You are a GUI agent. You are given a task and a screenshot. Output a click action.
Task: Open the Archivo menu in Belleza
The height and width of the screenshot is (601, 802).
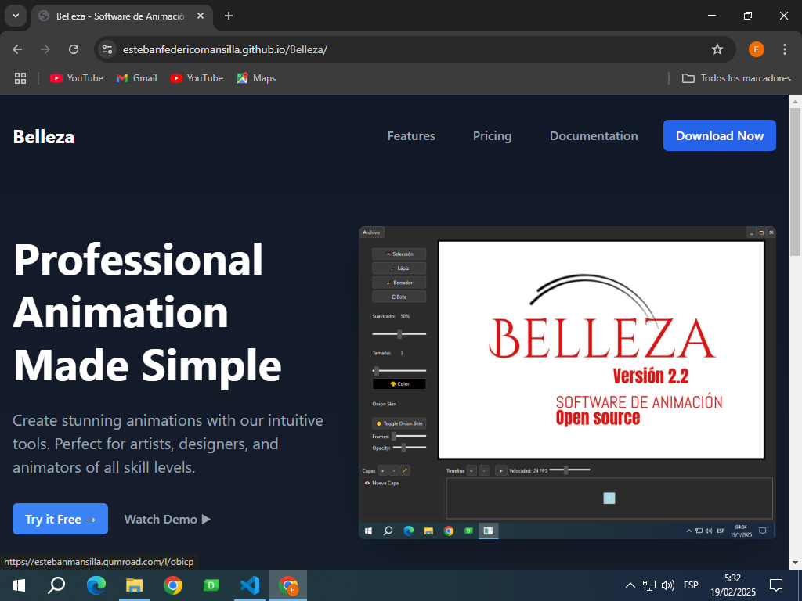click(x=371, y=232)
